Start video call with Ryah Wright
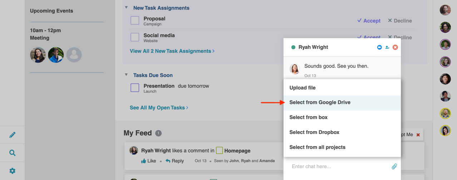The width and height of the screenshot is (457, 180). (379, 47)
